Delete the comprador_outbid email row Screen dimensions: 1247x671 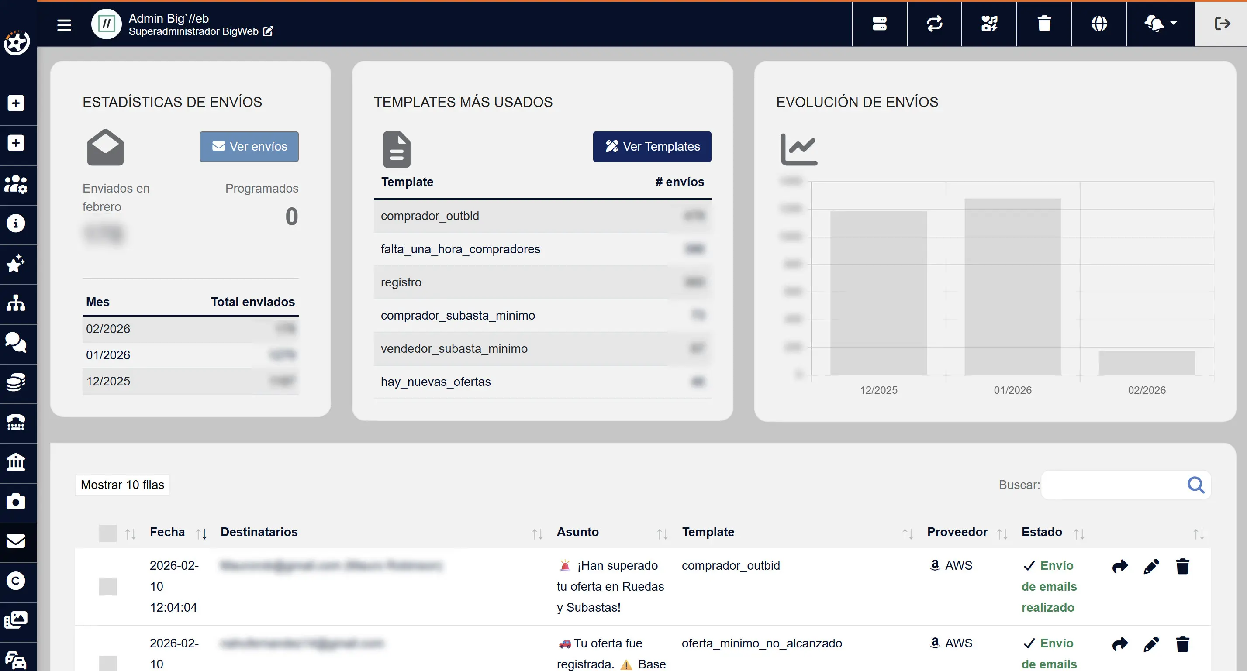click(x=1182, y=566)
